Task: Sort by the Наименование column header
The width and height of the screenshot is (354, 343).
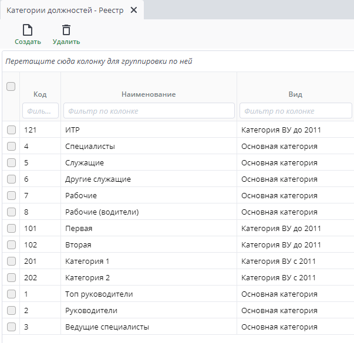Action: point(149,94)
